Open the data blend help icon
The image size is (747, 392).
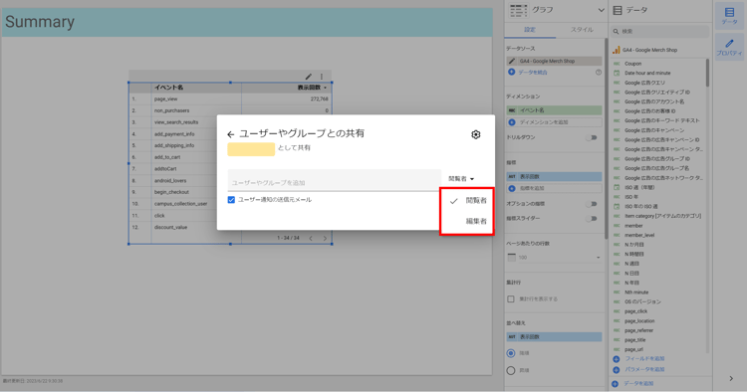tap(599, 73)
